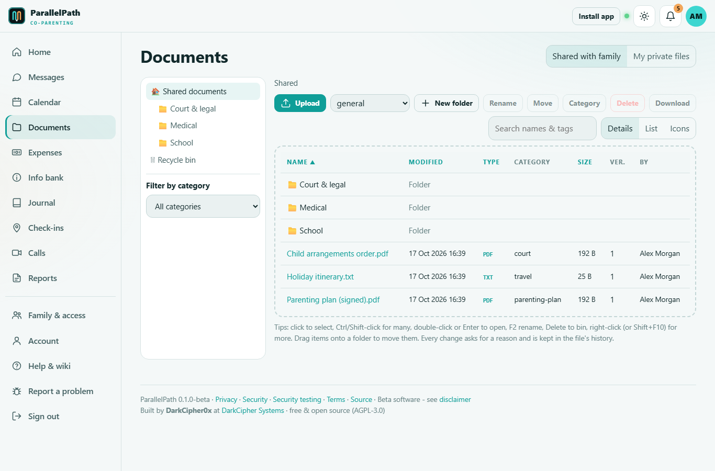The width and height of the screenshot is (715, 471).
Task: Click the Expenses banknote icon
Action: 17,152
